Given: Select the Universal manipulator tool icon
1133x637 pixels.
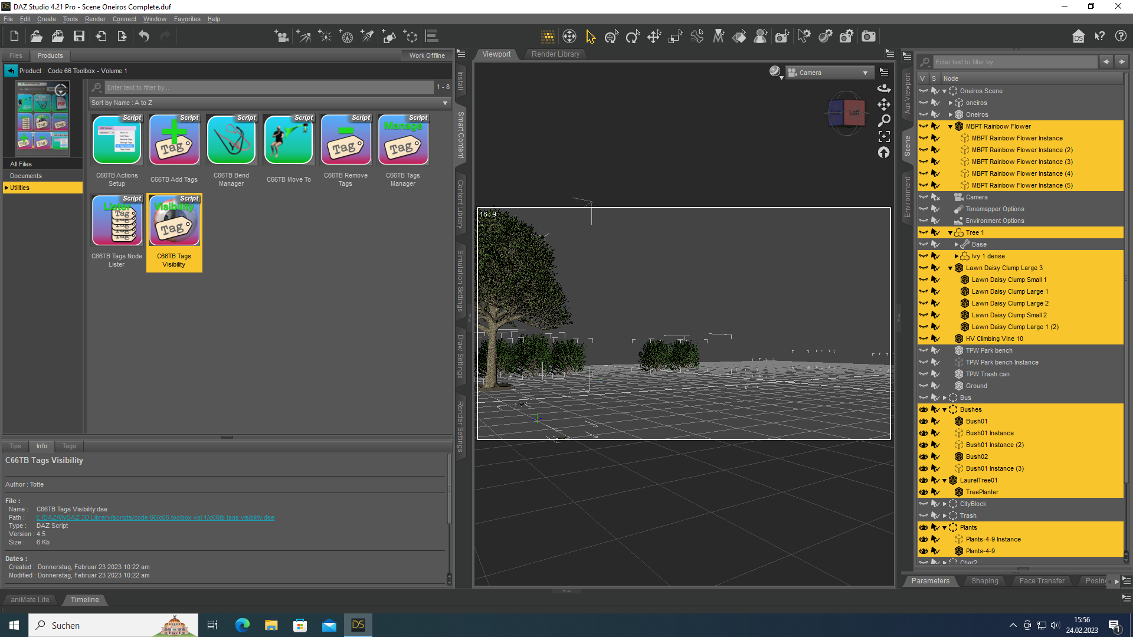Looking at the screenshot, I should coord(611,37).
